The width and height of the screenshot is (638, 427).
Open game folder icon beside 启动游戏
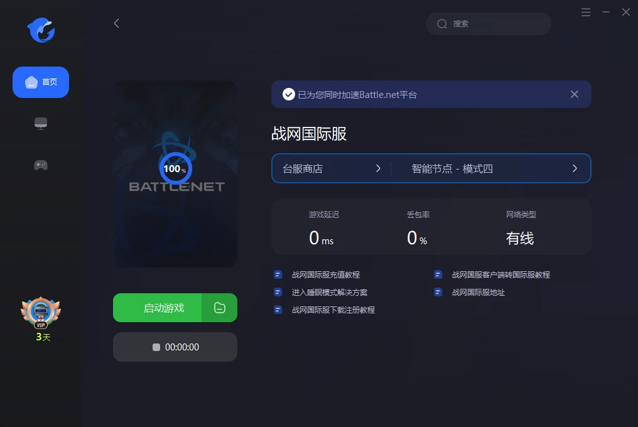click(219, 308)
